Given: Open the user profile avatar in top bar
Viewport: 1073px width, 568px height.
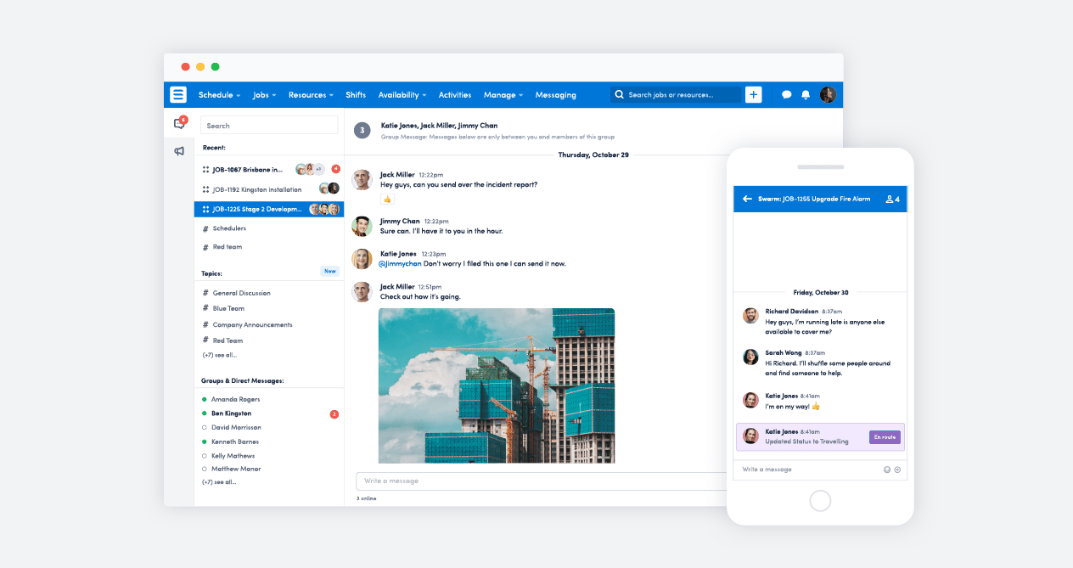Looking at the screenshot, I should (x=828, y=94).
